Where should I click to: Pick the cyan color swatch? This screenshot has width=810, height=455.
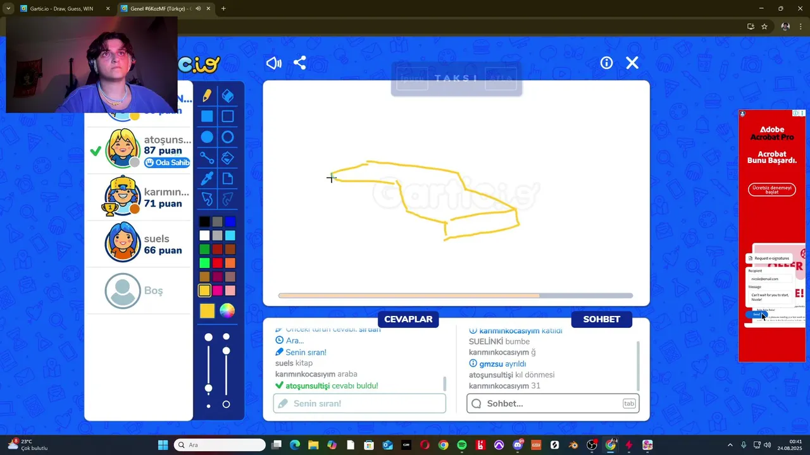tap(230, 236)
